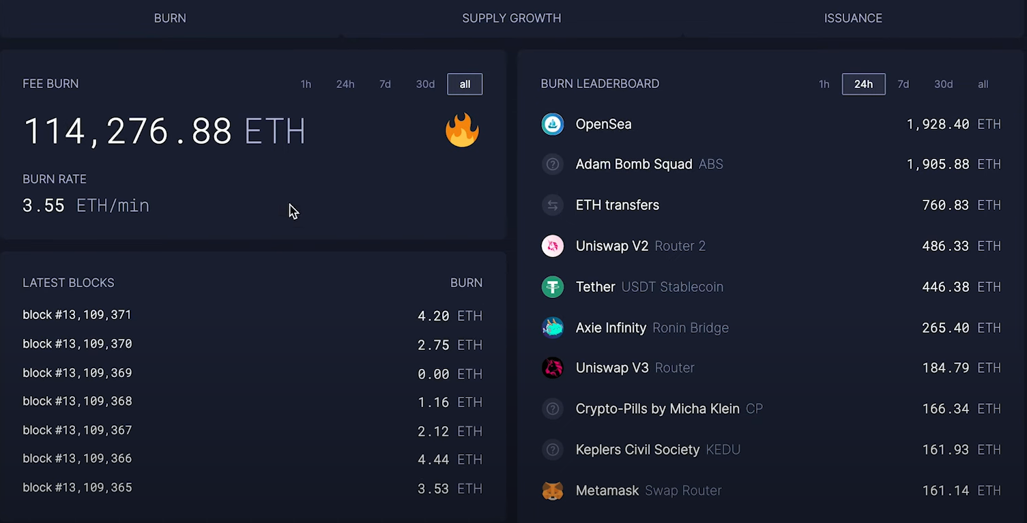
Task: Click the Axie Infinity icon
Action: 552,328
